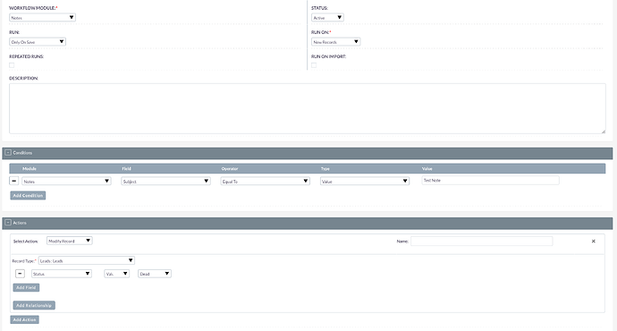Remove the Notes condition row with minus button
Image resolution: width=617 pixels, height=331 pixels.
pos(13,181)
